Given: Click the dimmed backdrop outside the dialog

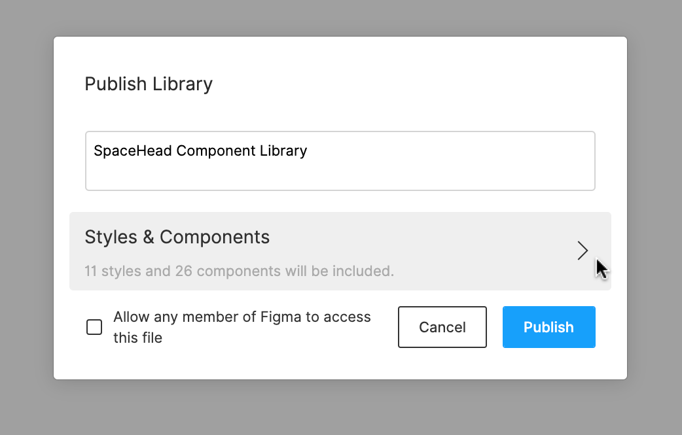Looking at the screenshot, I should pyautogui.click(x=26, y=216).
